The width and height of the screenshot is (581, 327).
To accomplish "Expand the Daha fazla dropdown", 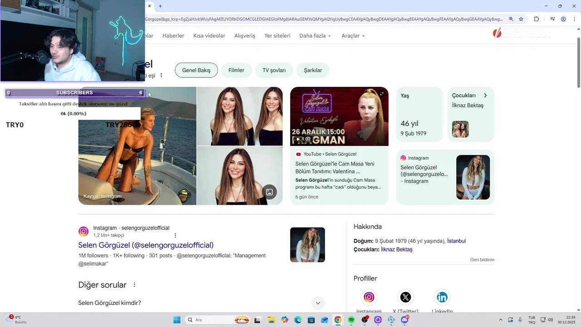I will [x=315, y=35].
